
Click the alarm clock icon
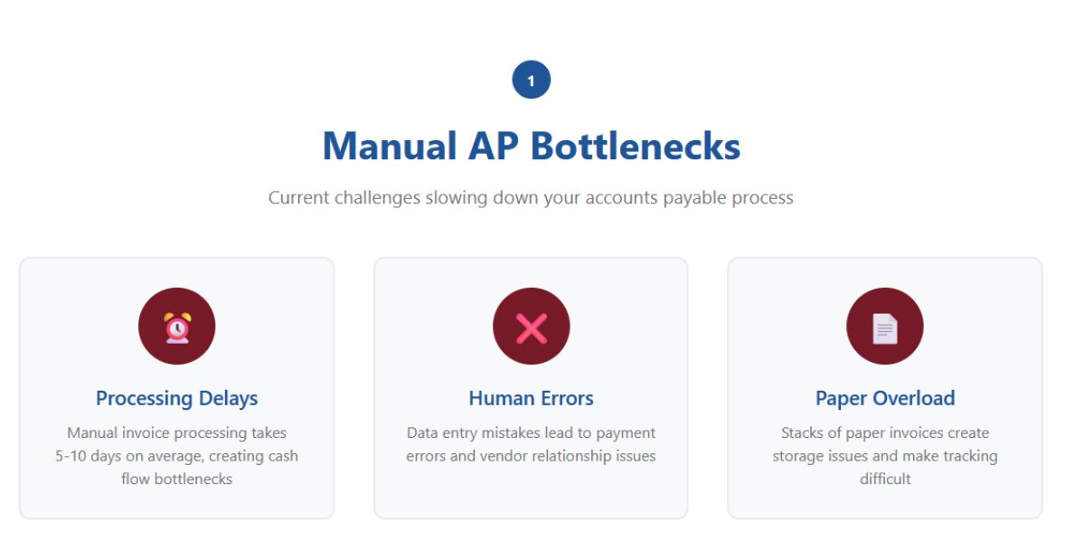(x=176, y=327)
